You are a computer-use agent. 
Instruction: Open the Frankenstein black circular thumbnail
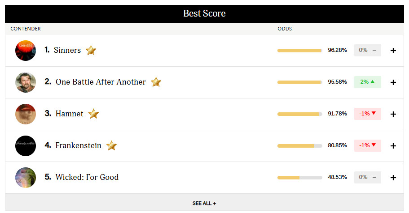(26, 145)
